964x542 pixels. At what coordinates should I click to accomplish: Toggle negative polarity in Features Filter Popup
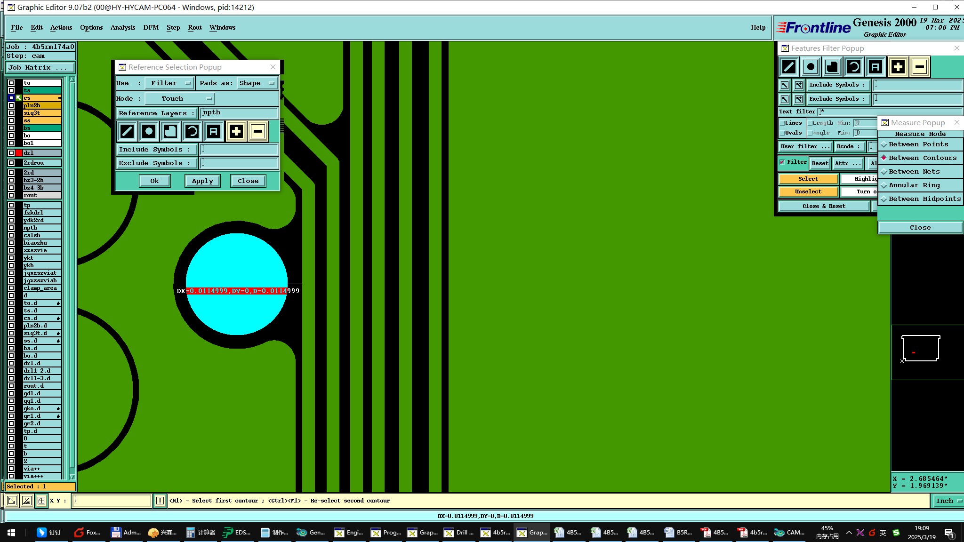[x=919, y=67]
